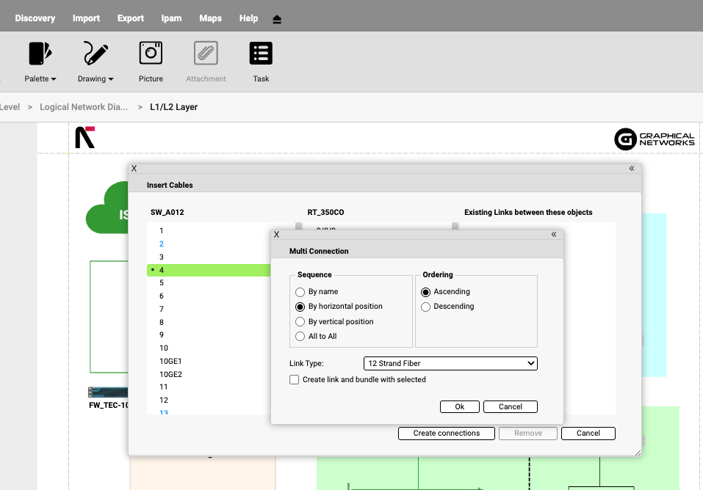The height and width of the screenshot is (490, 703).
Task: Open the Discovery menu
Action: coord(35,18)
